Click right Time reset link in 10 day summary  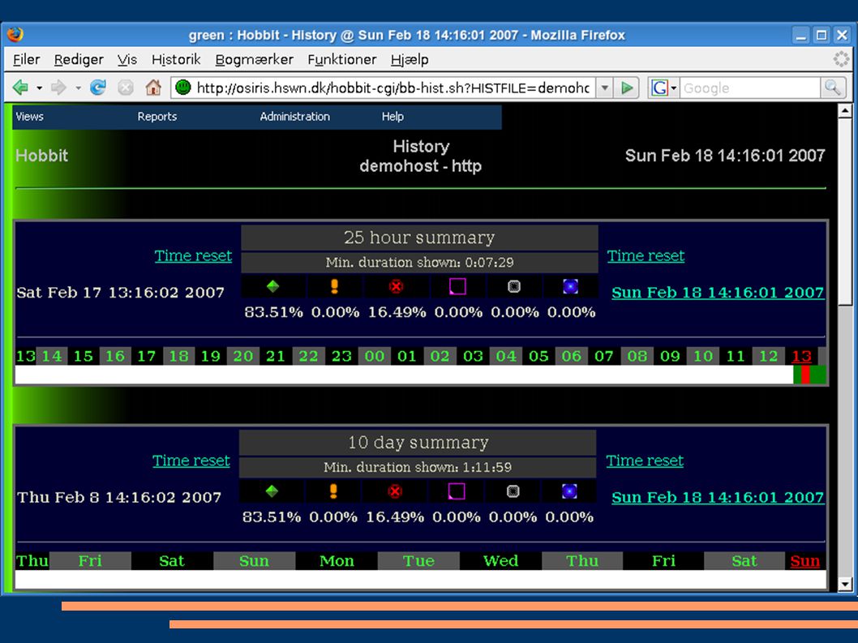645,461
